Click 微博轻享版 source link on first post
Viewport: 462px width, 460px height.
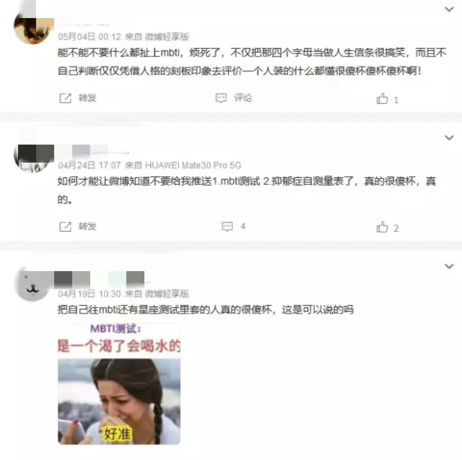coord(167,37)
